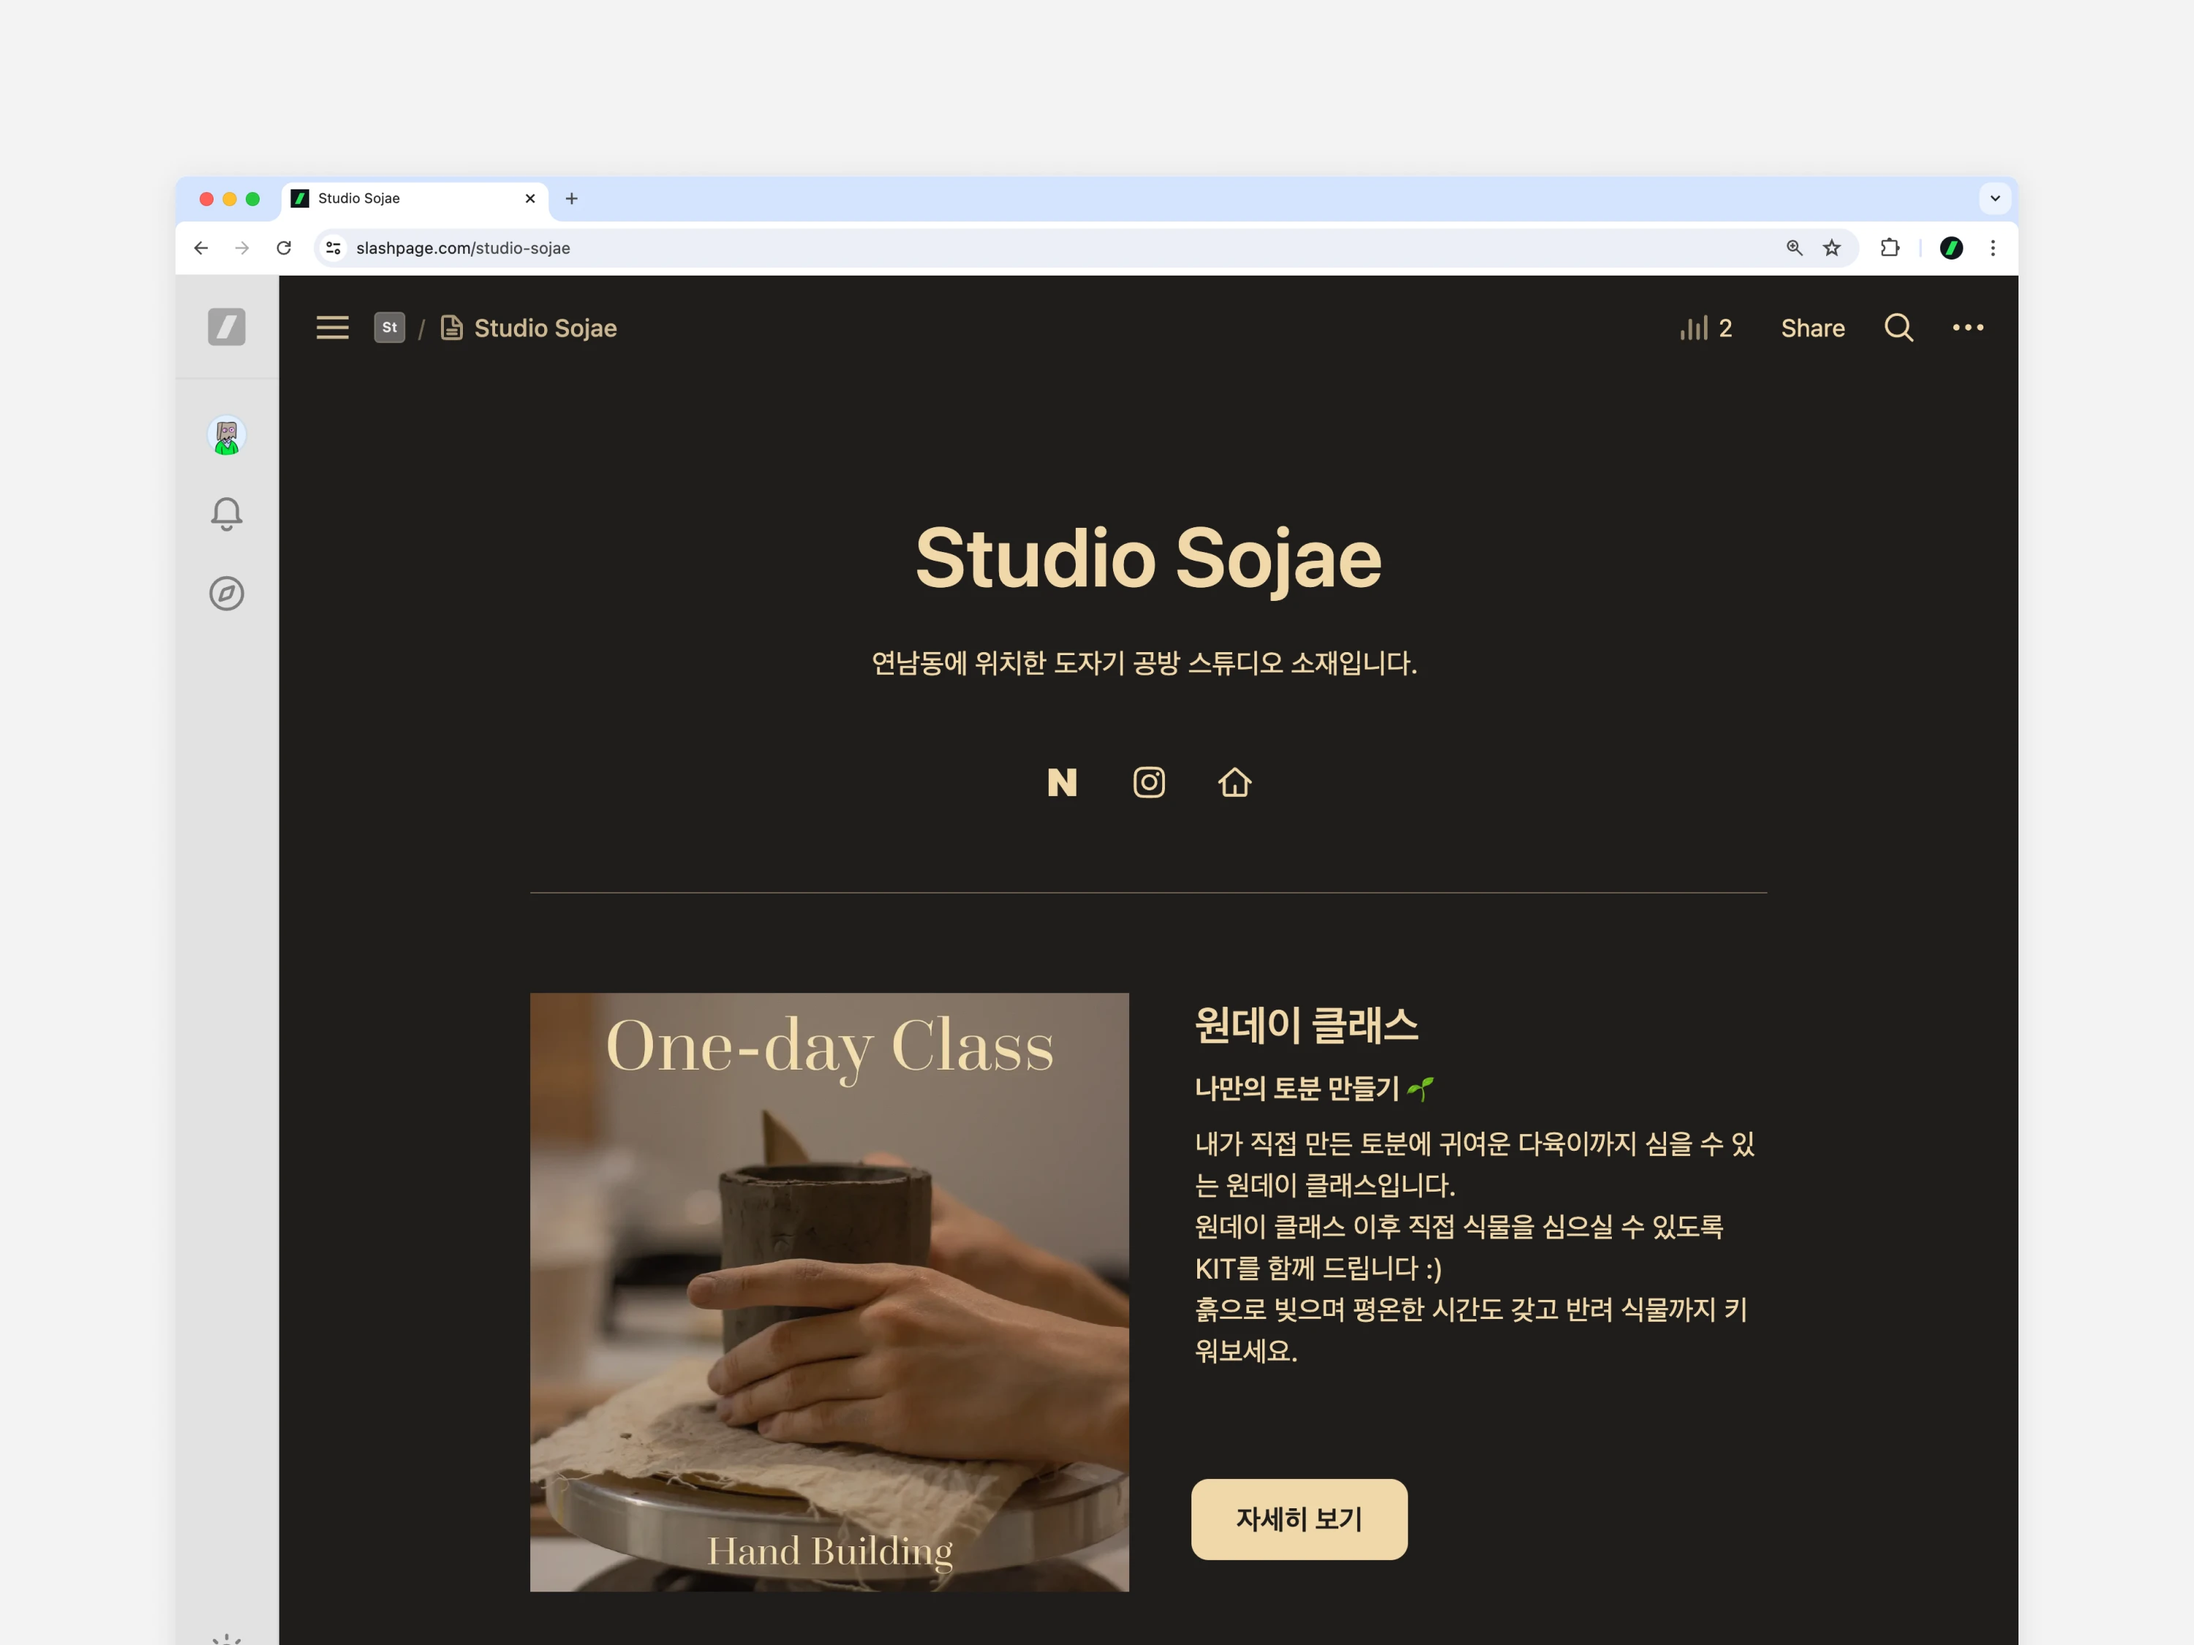
Task: Expand the tab search dropdown
Action: tap(1994, 198)
